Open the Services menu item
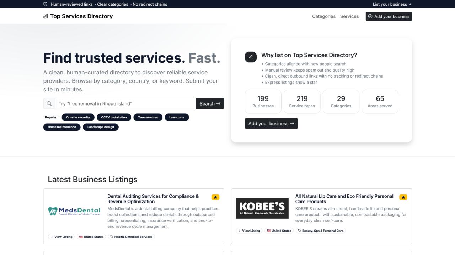The height and width of the screenshot is (255, 455). point(349,16)
